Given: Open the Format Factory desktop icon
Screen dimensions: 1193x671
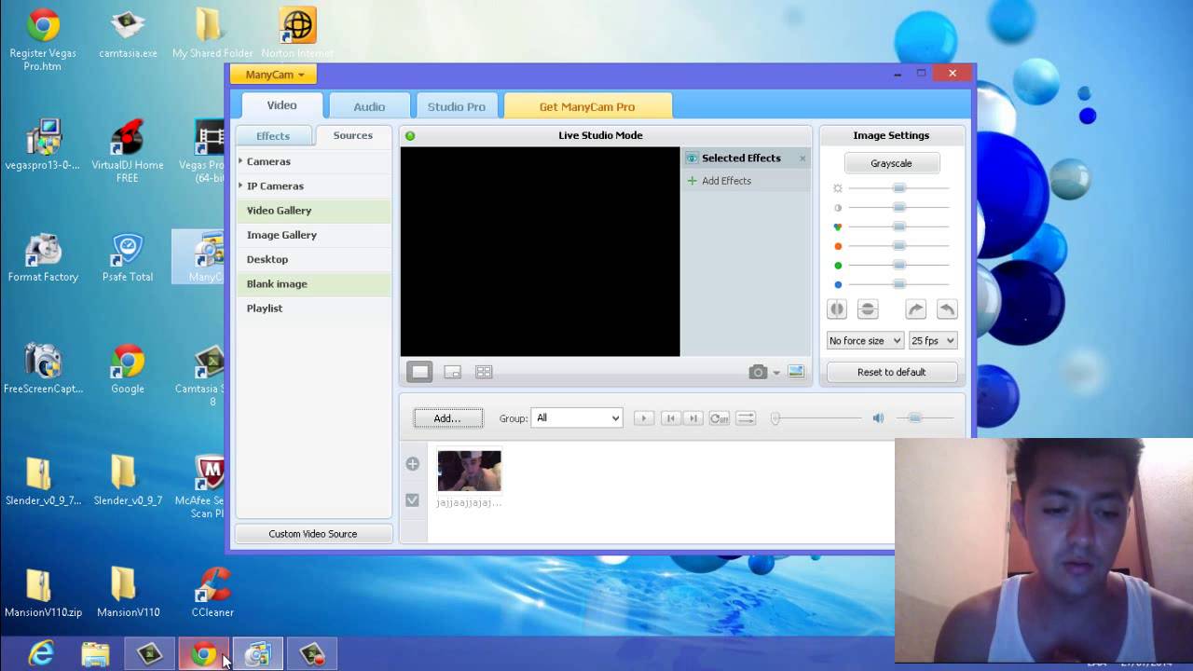Looking at the screenshot, I should [x=43, y=258].
